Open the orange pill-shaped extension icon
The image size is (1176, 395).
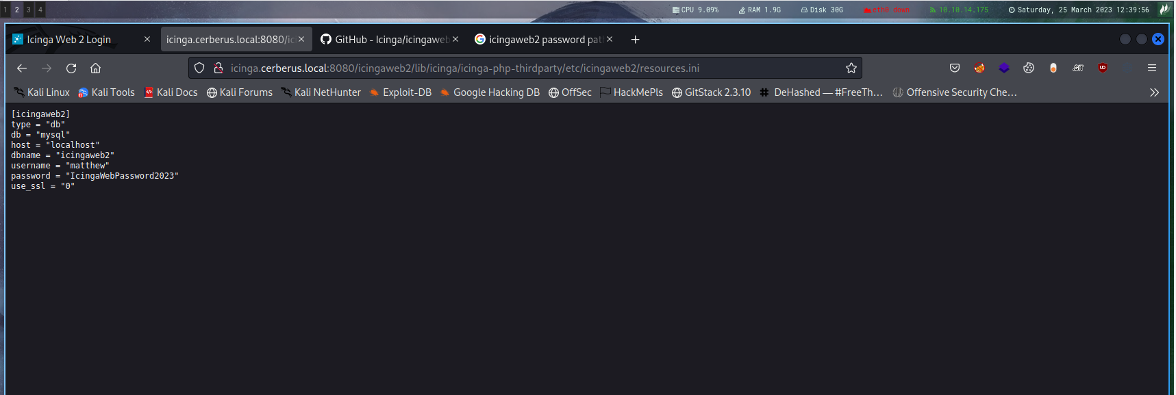click(1053, 68)
